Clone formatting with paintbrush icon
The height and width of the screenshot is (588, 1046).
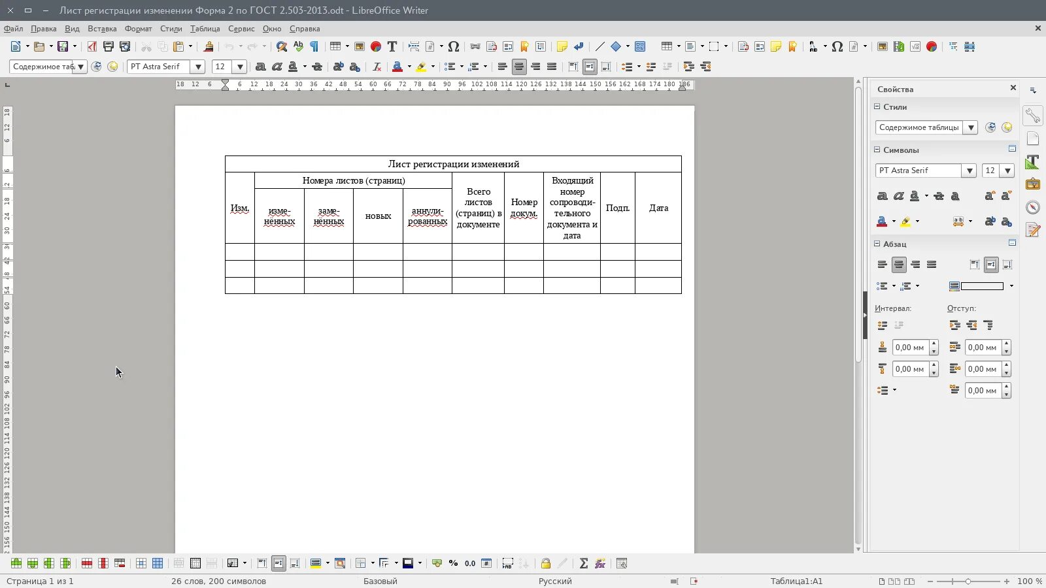pos(209,46)
